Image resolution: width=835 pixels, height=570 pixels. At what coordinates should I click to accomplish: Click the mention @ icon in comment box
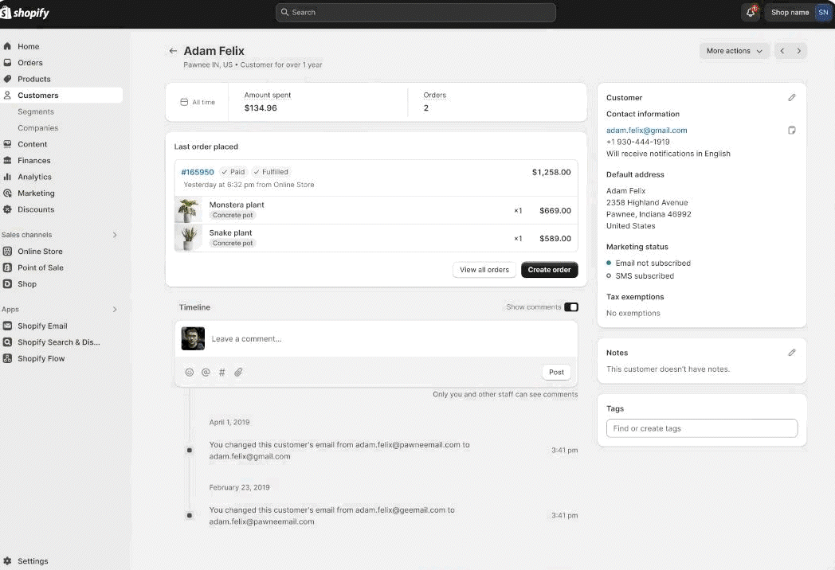click(x=206, y=372)
